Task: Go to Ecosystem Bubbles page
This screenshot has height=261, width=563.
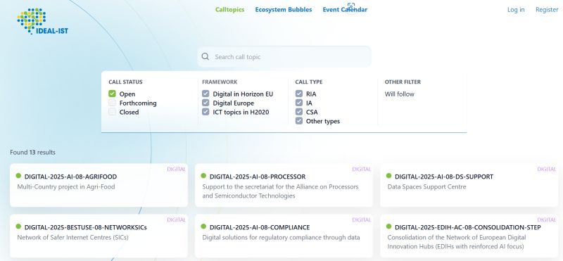Action: [284, 10]
